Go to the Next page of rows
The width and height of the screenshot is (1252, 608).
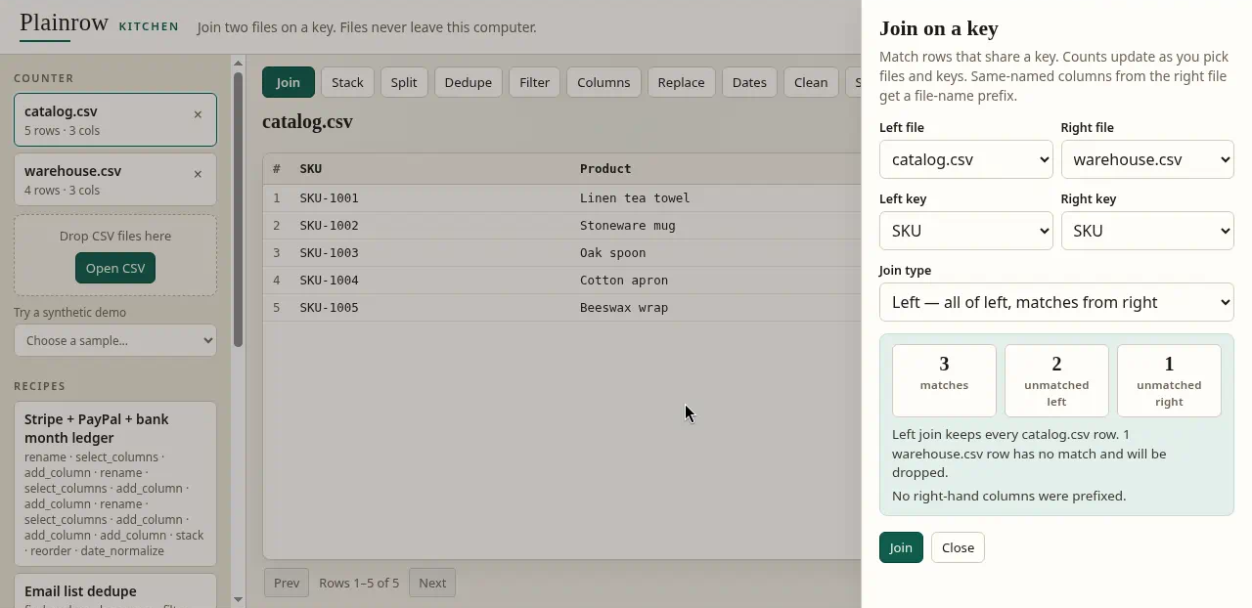pos(432,583)
